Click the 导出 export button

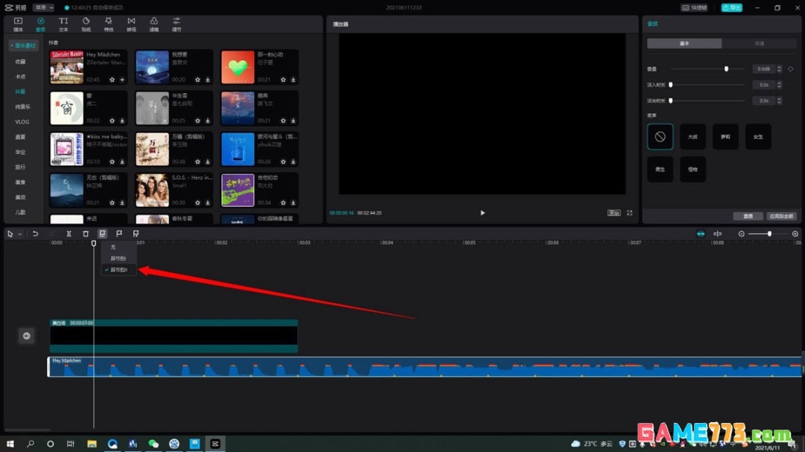732,7
